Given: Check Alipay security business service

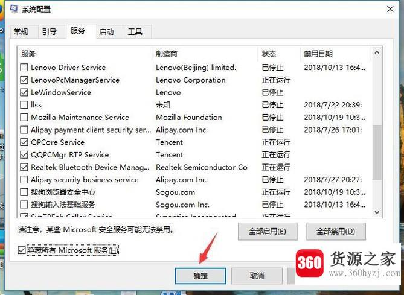Looking at the screenshot, I should (x=24, y=180).
